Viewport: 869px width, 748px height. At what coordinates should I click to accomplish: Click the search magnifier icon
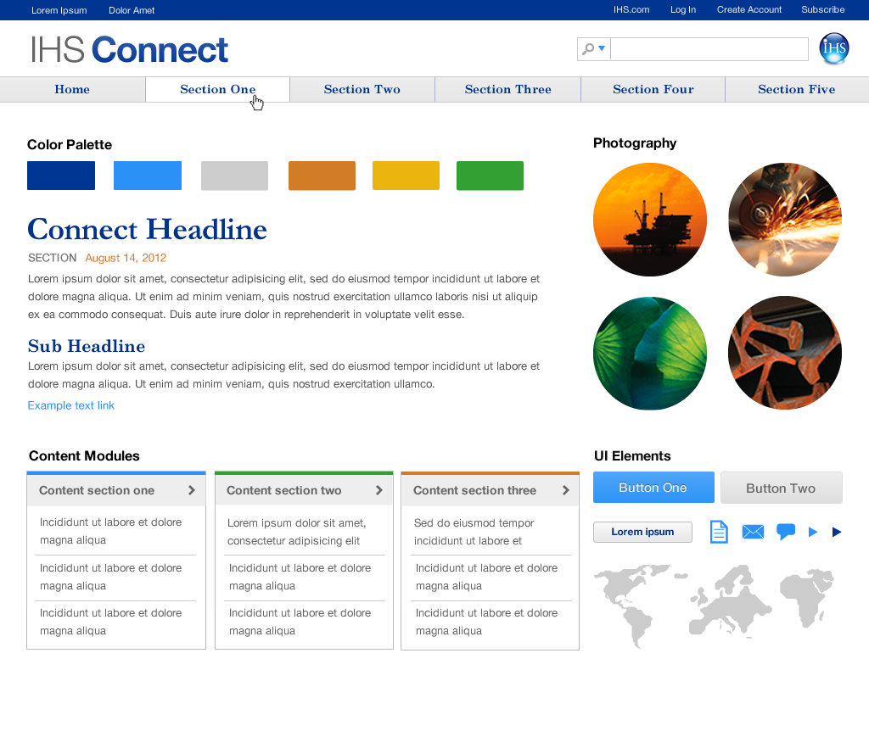pyautogui.click(x=588, y=48)
